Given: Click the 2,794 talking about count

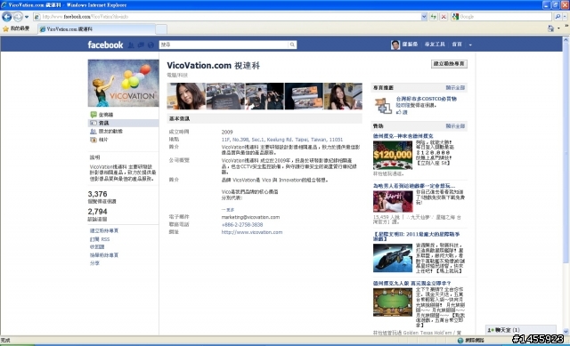Looking at the screenshot, I should point(97,212).
